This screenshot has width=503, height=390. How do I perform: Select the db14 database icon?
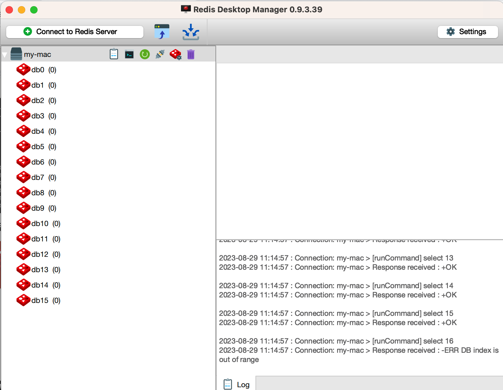23,285
